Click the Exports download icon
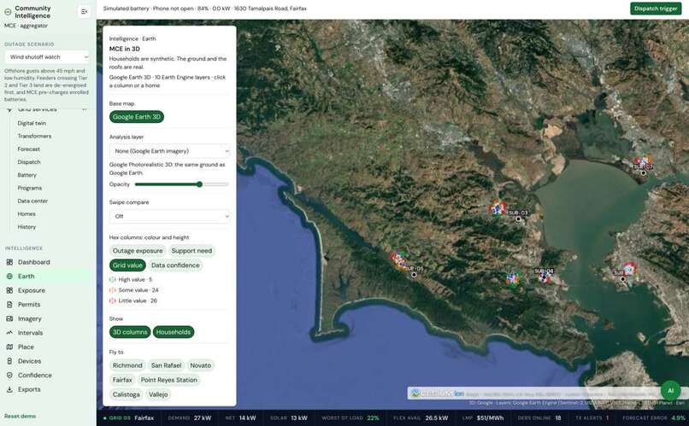Viewport: 689px width, 426px height. pos(9,389)
